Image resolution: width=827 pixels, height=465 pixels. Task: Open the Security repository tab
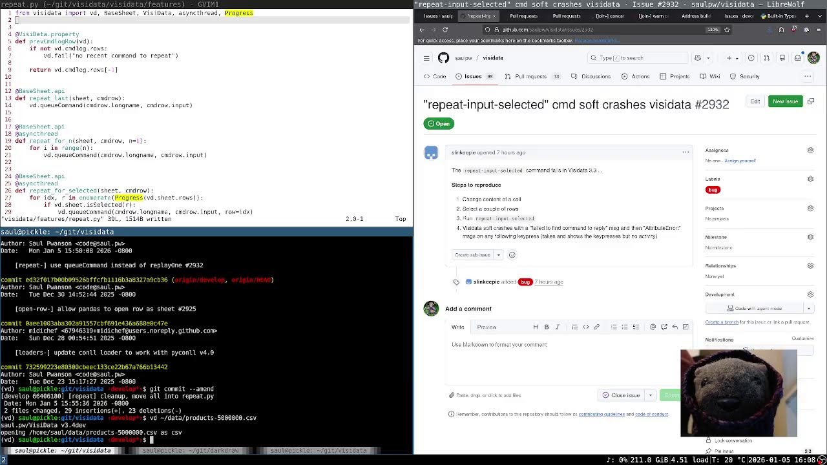(745, 76)
